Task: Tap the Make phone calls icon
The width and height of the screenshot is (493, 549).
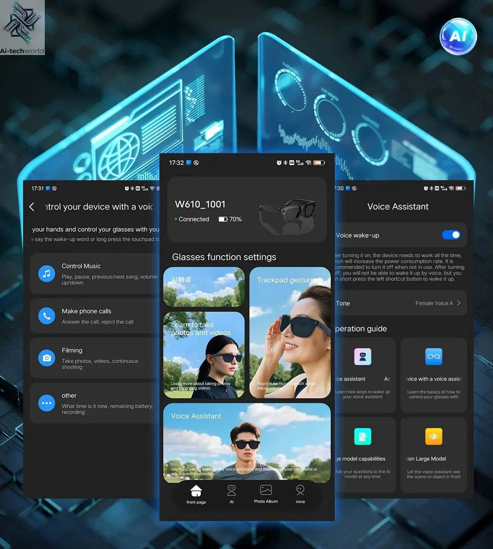Action: [x=46, y=316]
